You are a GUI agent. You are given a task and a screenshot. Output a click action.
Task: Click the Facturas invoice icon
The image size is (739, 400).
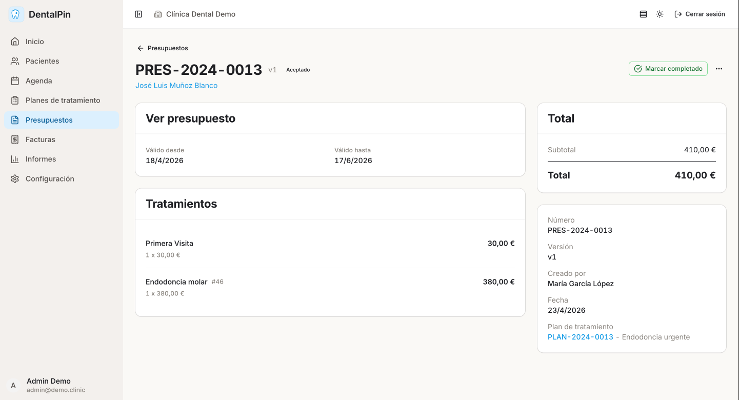tap(15, 139)
